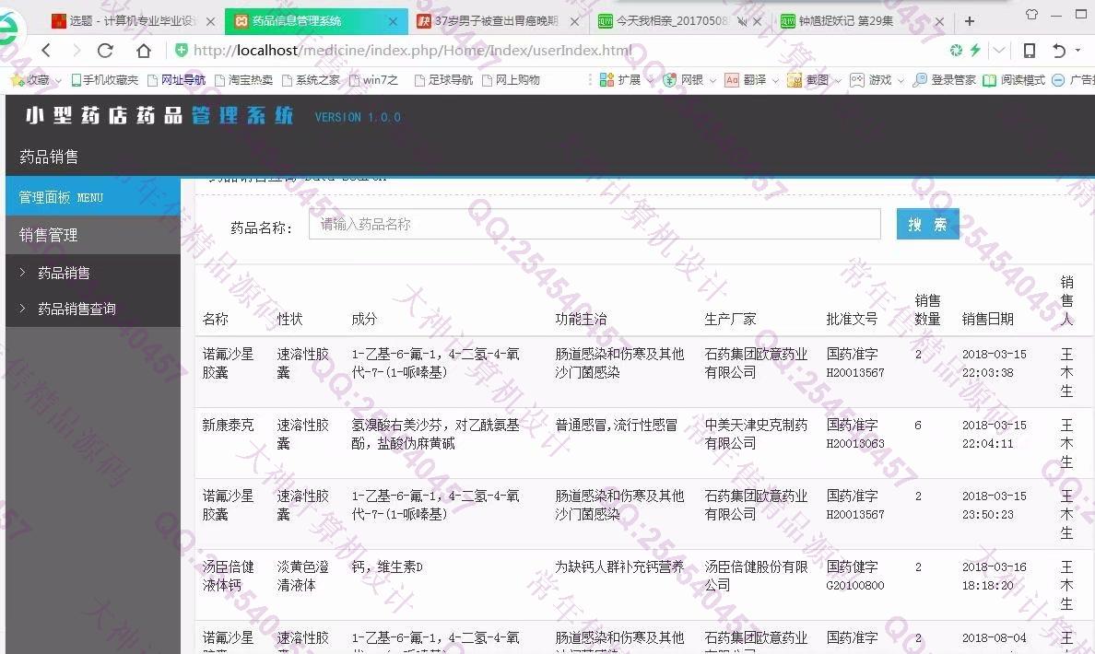This screenshot has width=1095, height=654.
Task: Click the green aperture icon in address bar
Action: (x=956, y=50)
